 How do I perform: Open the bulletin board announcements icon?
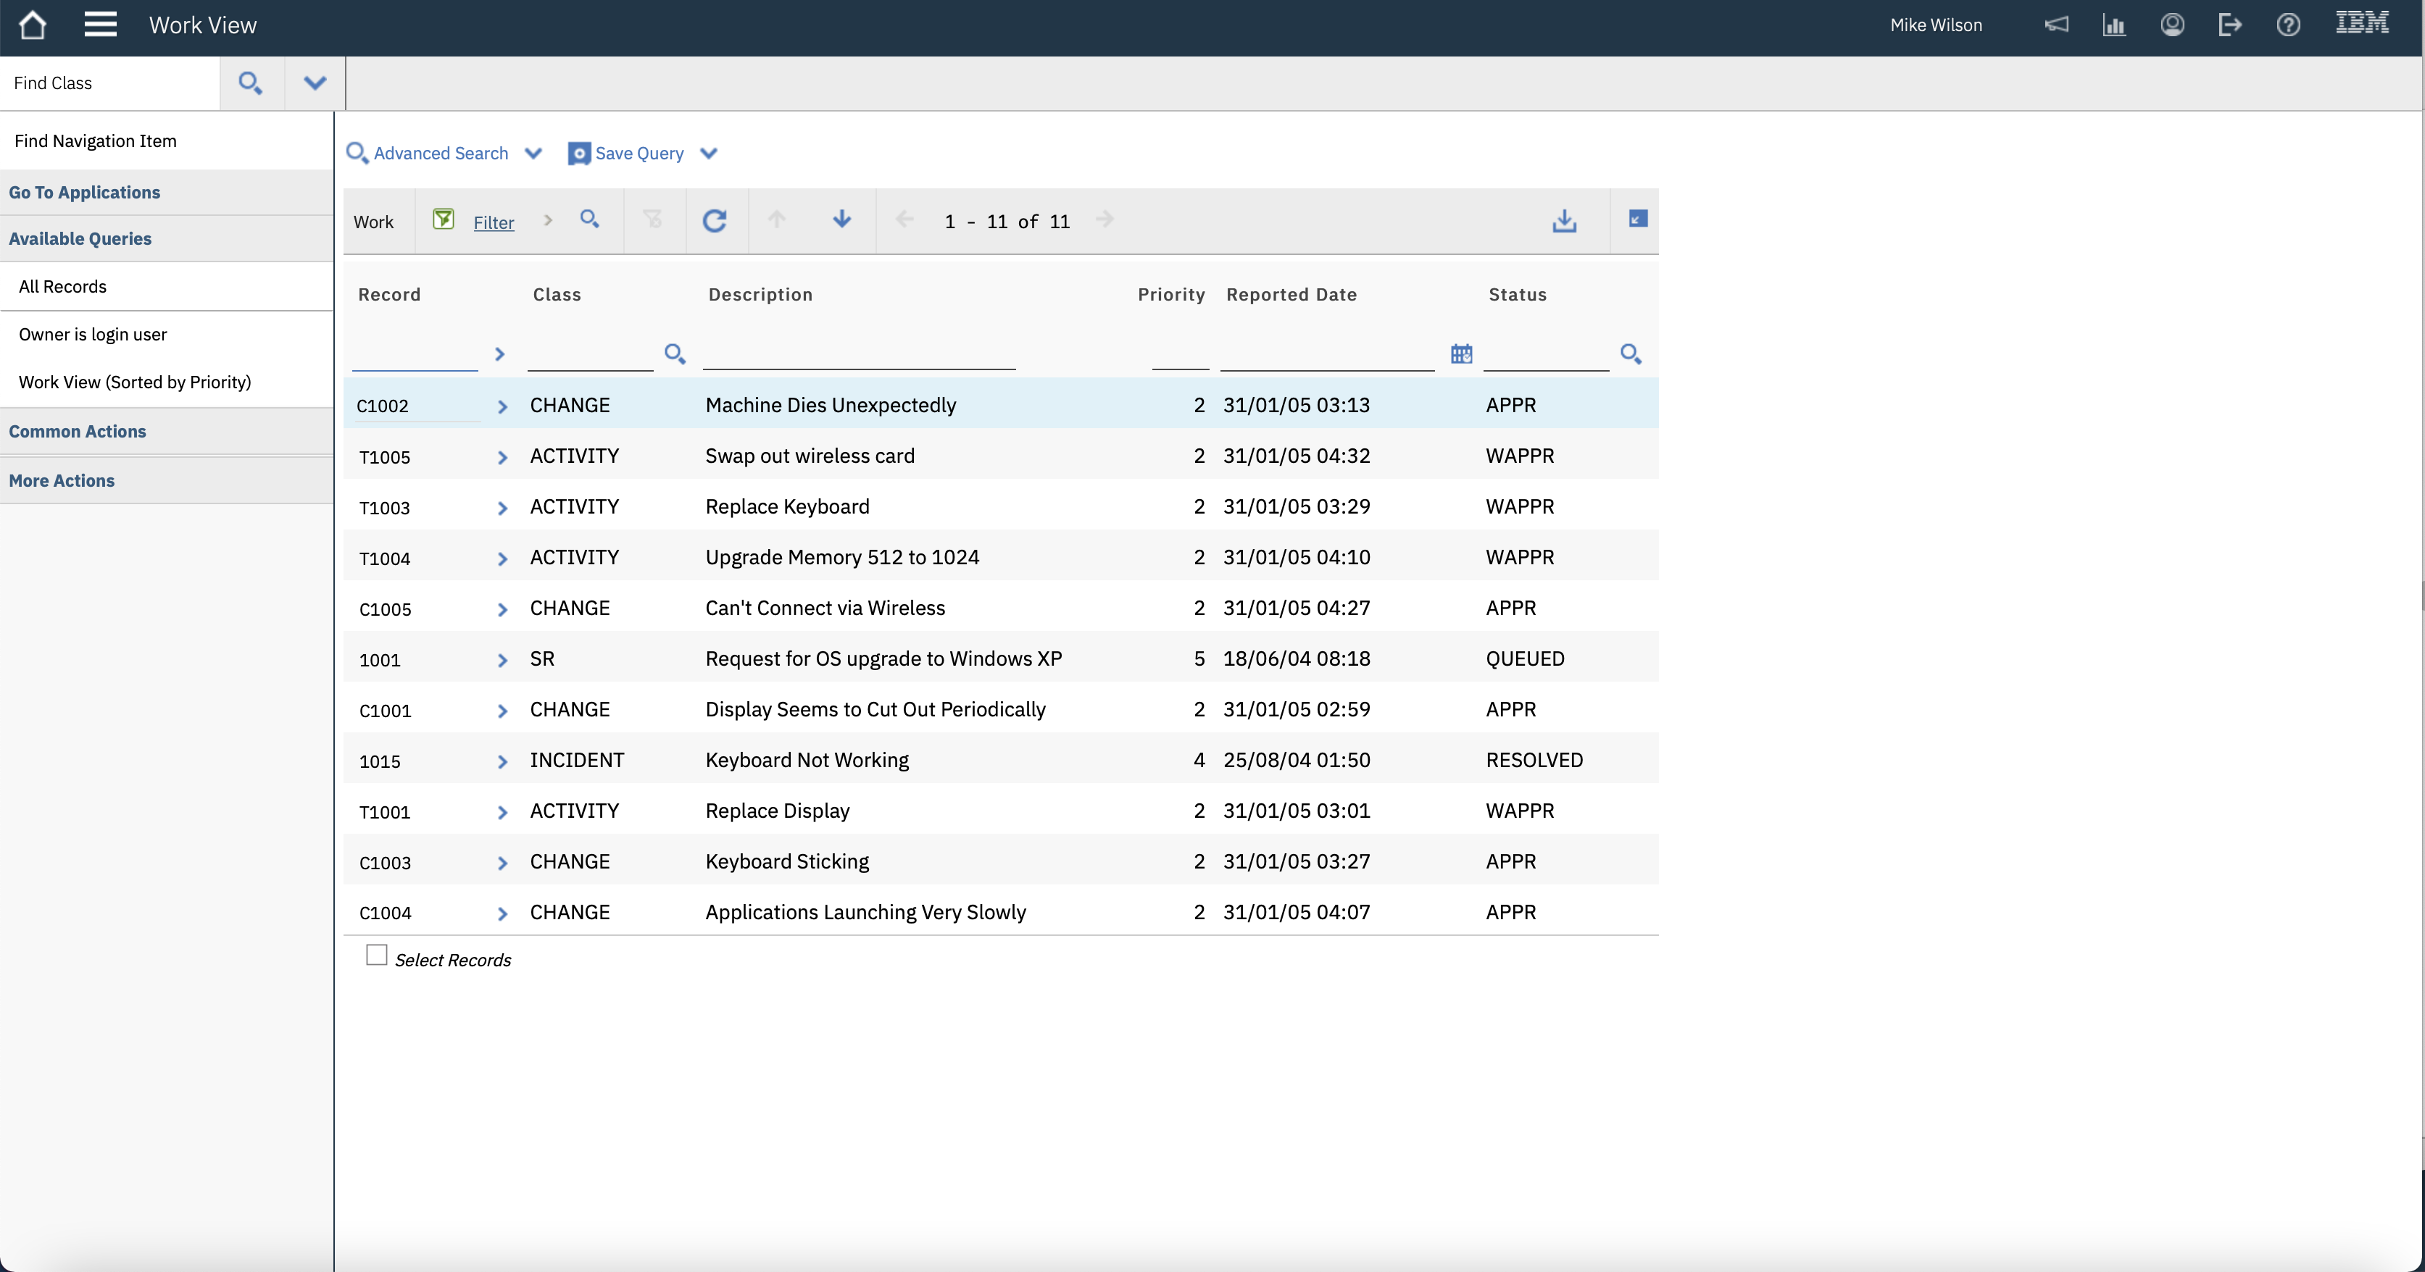pos(2057,25)
